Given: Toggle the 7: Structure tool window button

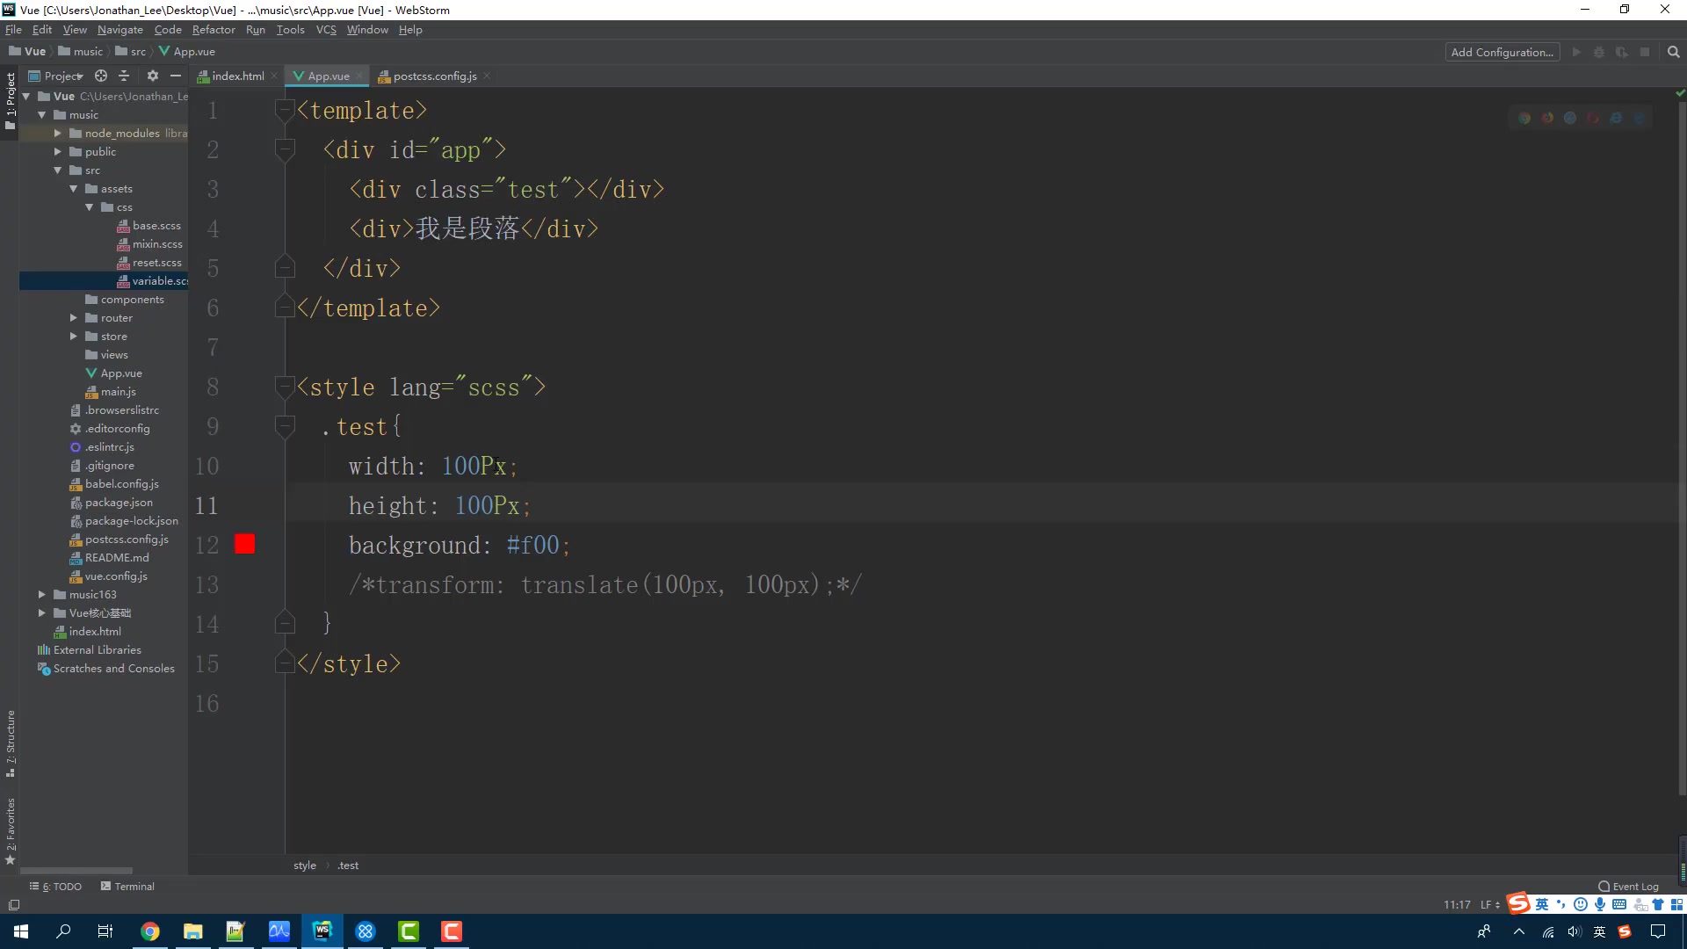Looking at the screenshot, I should [x=11, y=743].
